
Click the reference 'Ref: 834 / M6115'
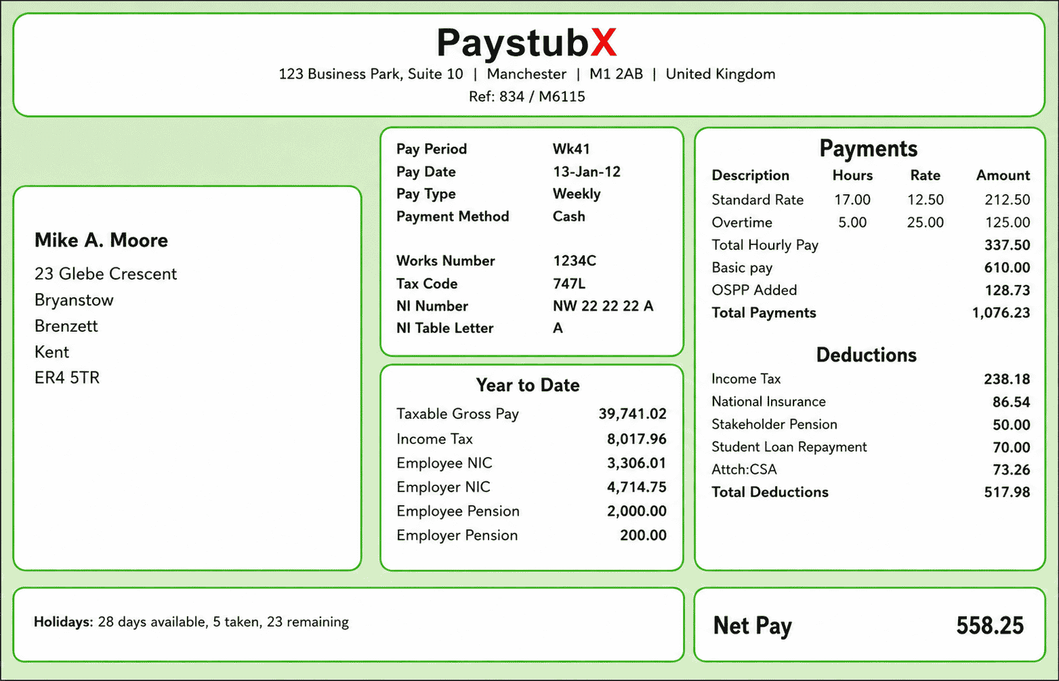tap(526, 96)
